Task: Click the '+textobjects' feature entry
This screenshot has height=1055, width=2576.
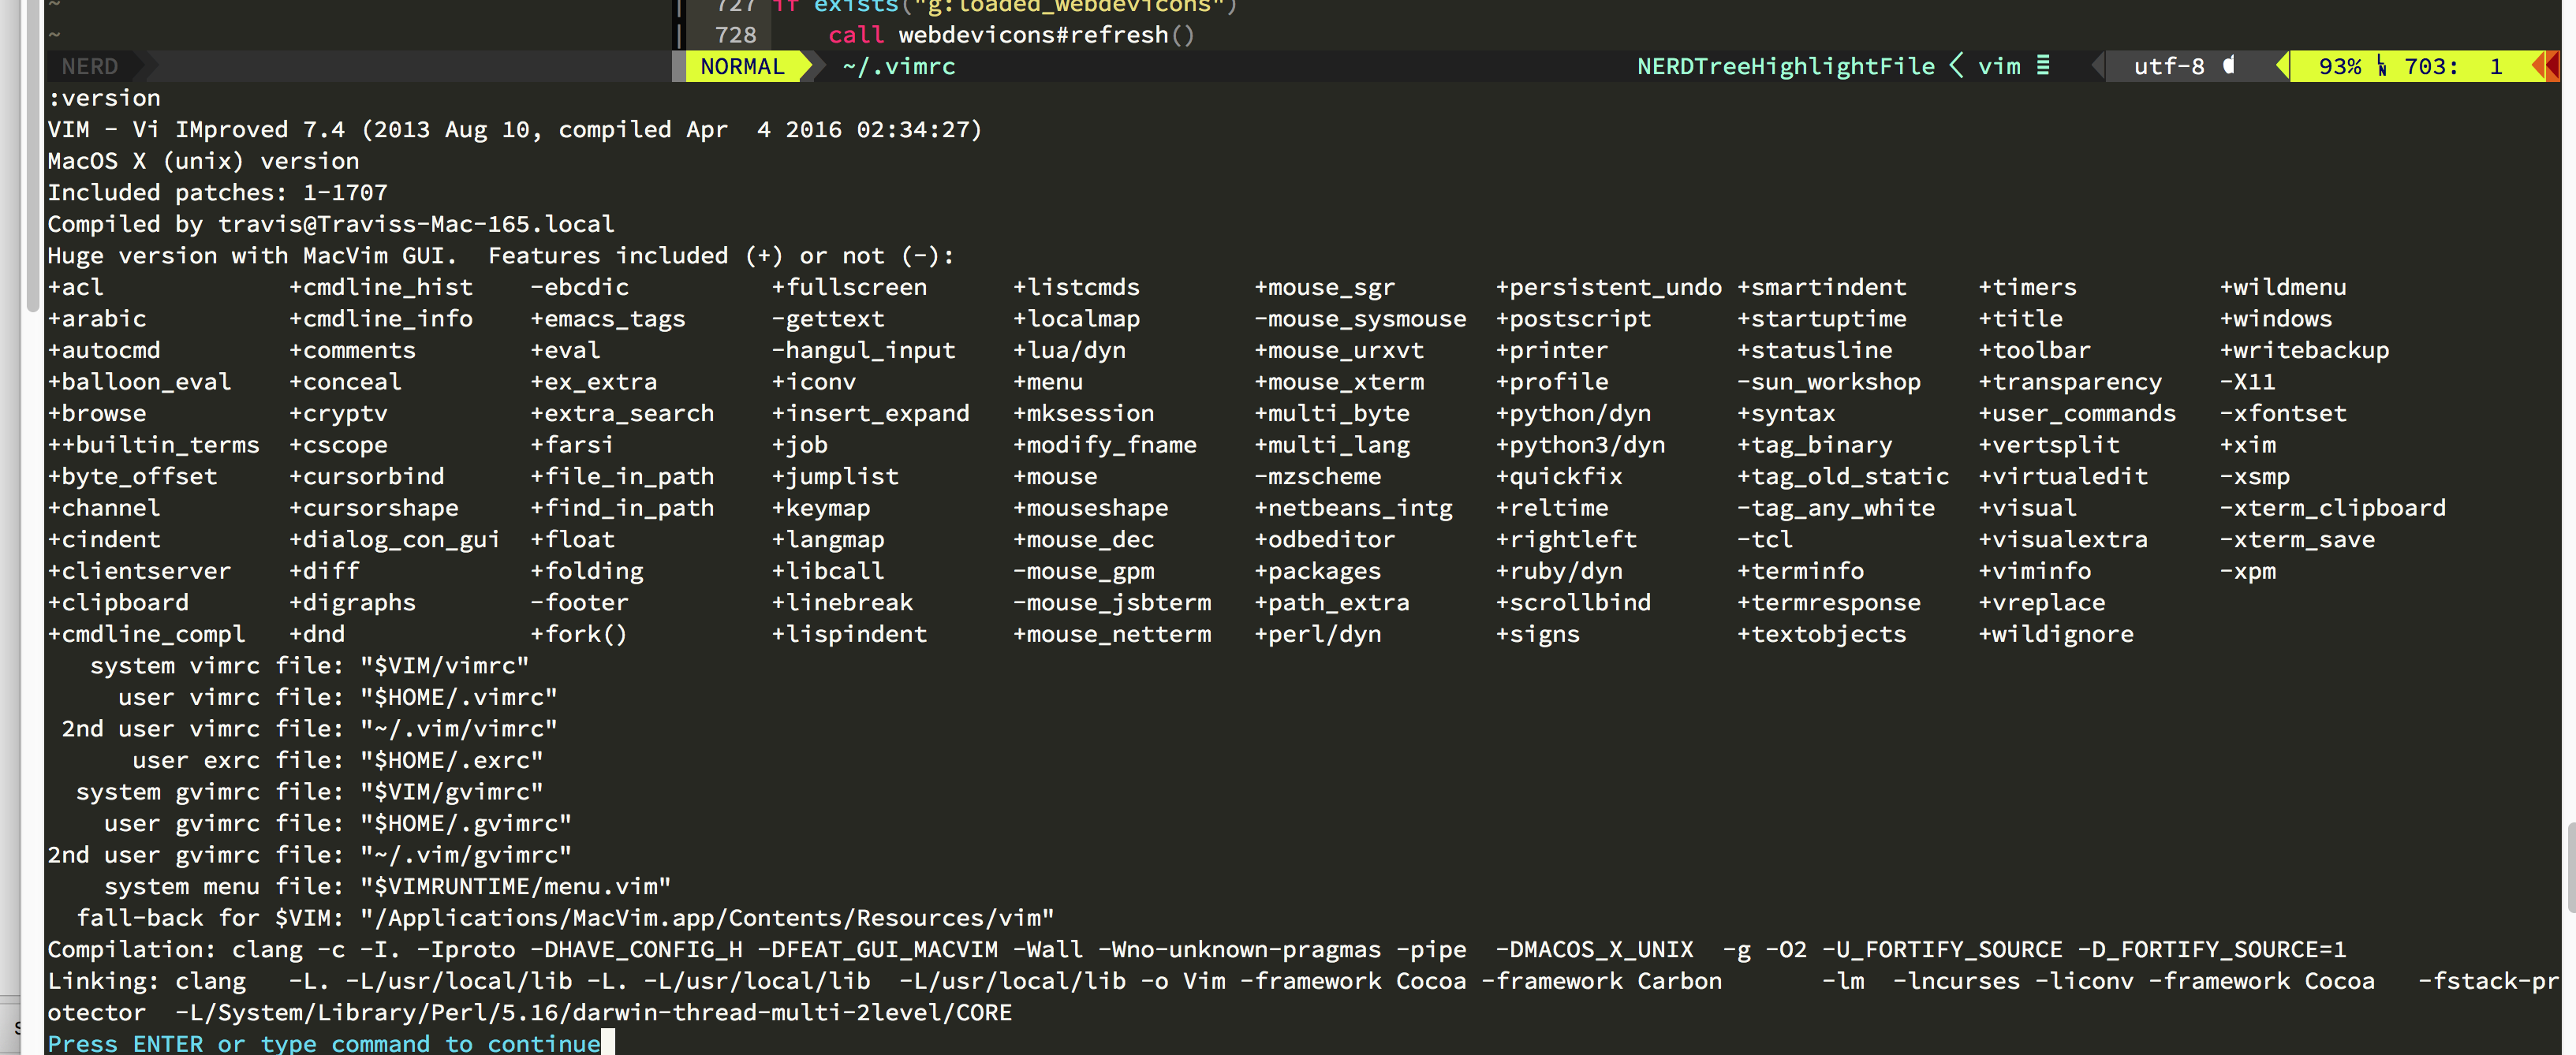Action: click(x=1822, y=634)
